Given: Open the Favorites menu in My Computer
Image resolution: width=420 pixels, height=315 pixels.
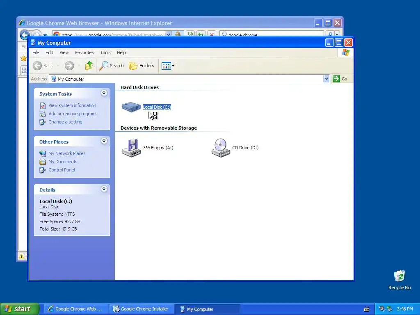Looking at the screenshot, I should (x=84, y=52).
